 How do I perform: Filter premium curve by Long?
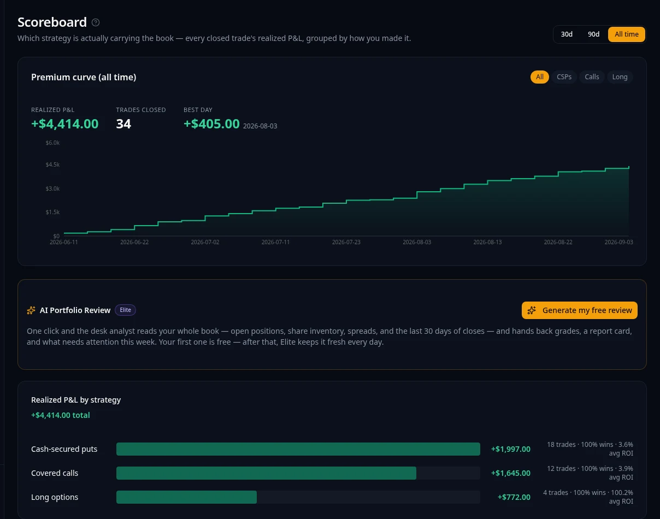coord(620,77)
